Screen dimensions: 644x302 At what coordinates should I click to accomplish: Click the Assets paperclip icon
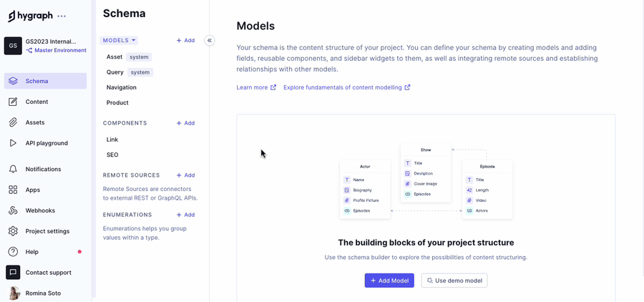tap(13, 122)
